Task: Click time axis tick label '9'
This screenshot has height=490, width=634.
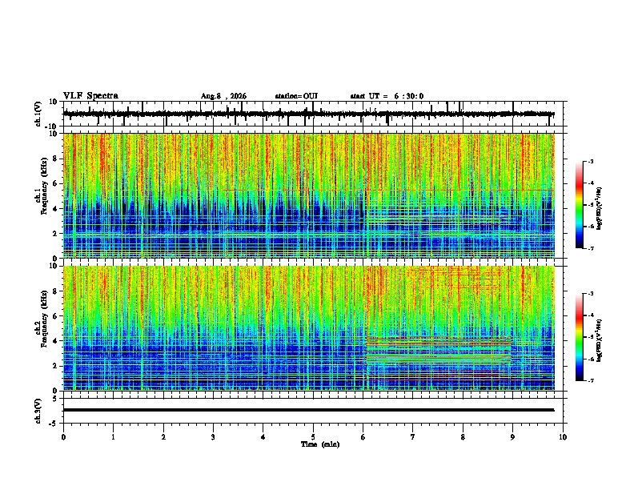Action: [512, 437]
